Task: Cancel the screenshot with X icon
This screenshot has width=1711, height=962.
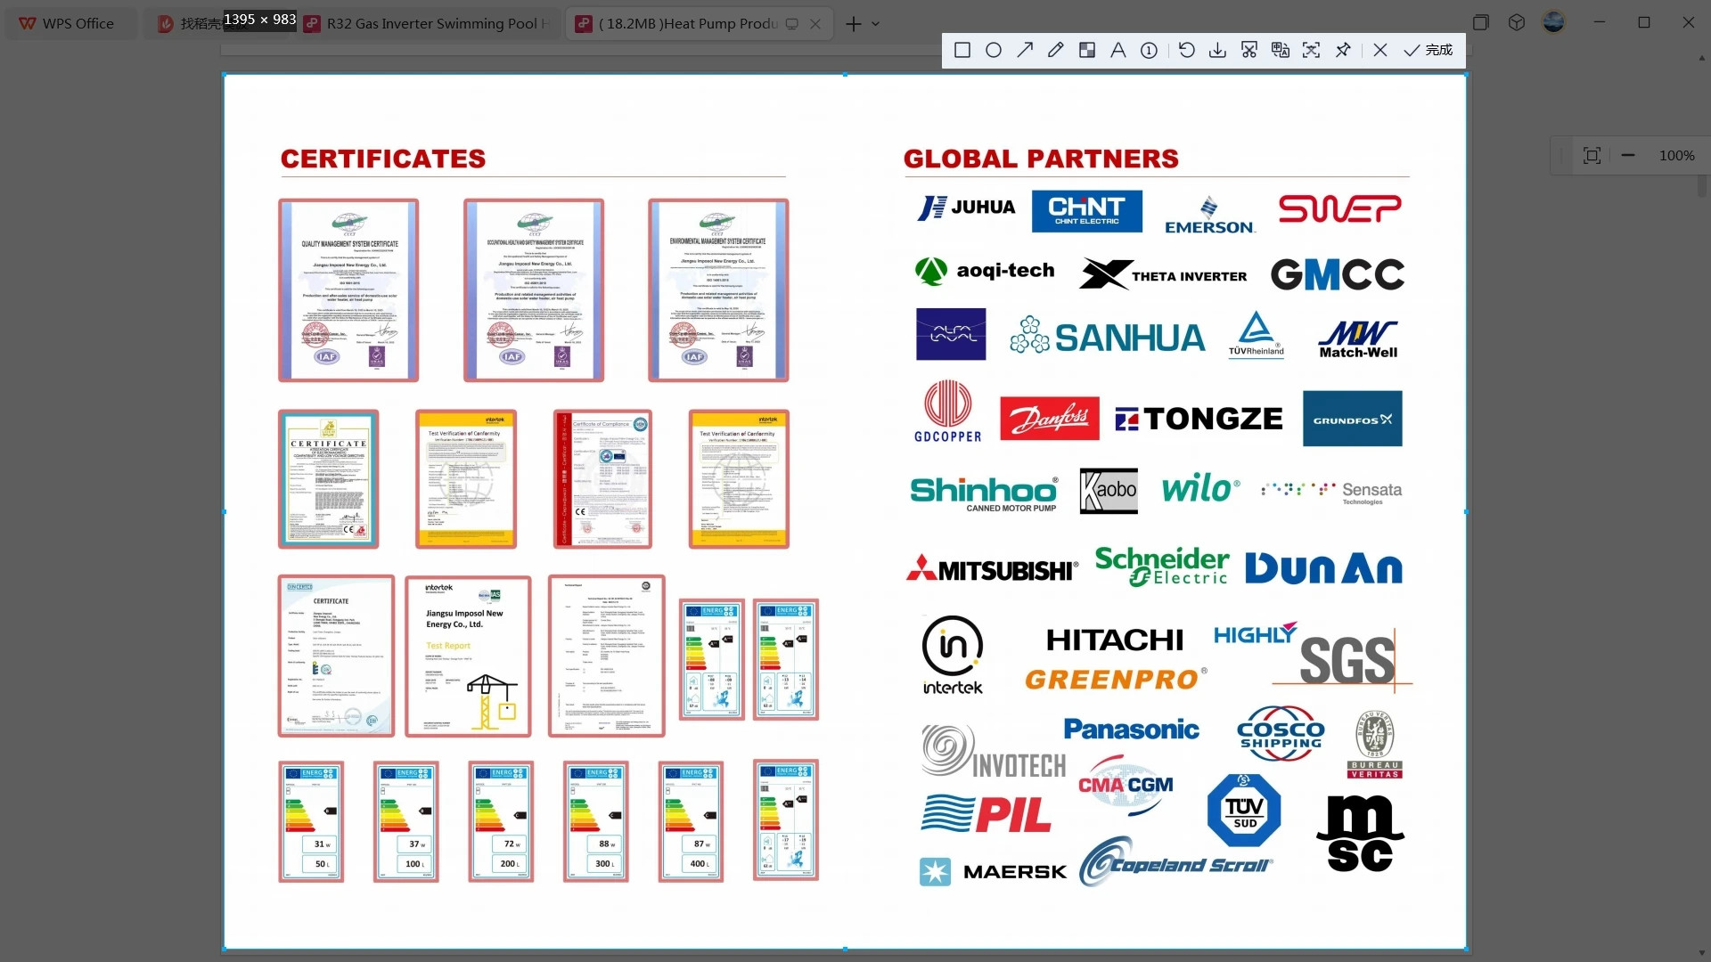Action: point(1380,50)
